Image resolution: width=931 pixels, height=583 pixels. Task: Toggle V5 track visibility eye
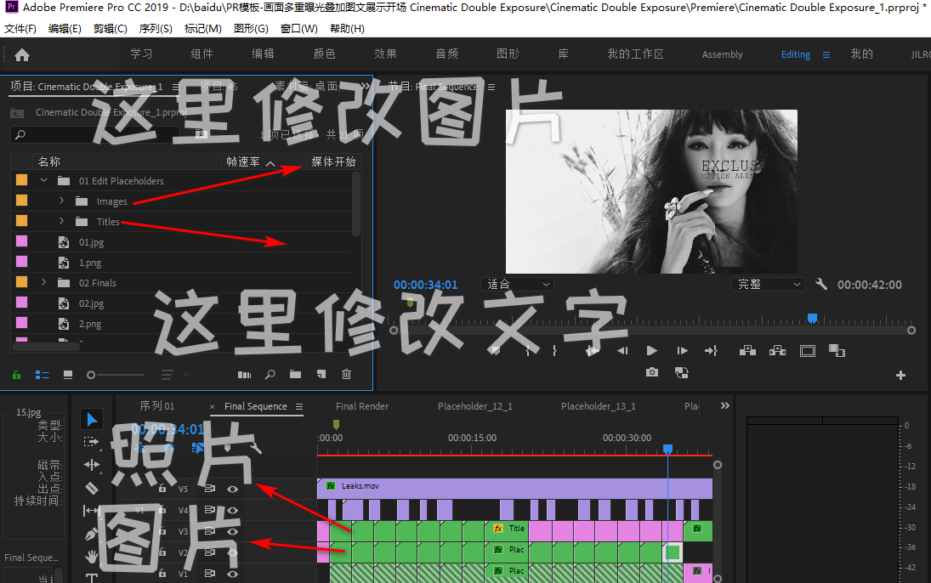[x=233, y=490]
